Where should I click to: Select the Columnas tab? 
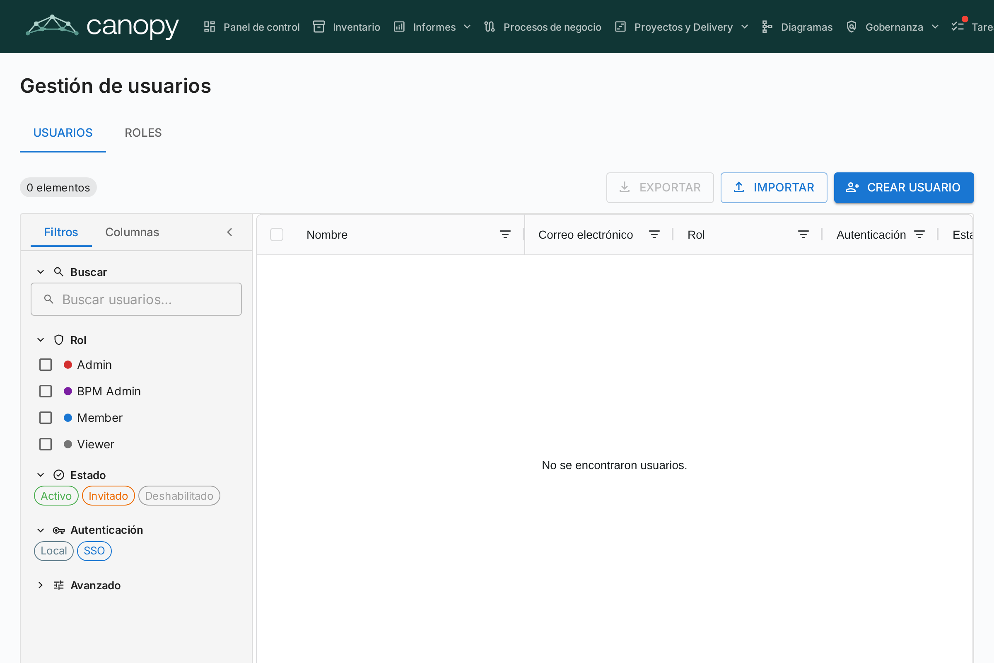point(132,232)
